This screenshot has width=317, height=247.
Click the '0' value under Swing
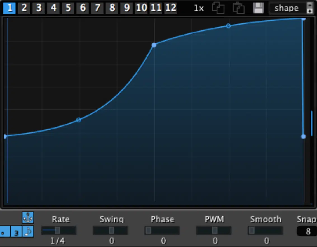coord(112,241)
